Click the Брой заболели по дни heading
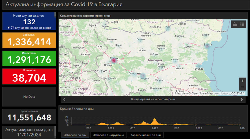Image resolution: width=250 pixels, height=139 pixels. (77, 109)
